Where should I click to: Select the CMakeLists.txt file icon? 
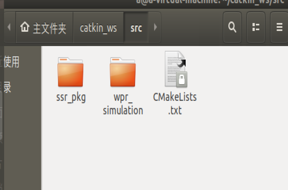pos(176,69)
